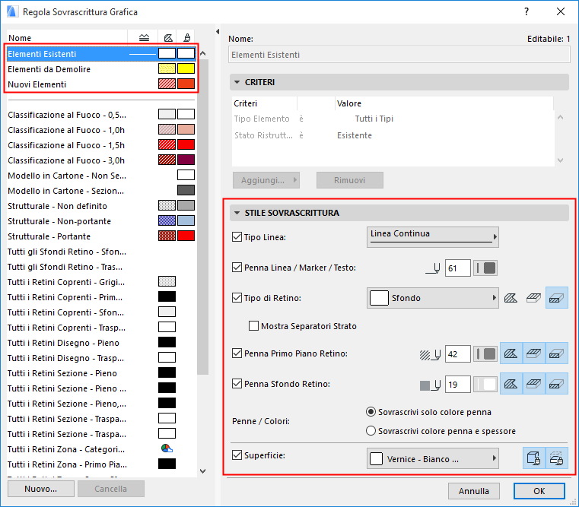Uncheck the Tipo Linea checkbox

(x=237, y=237)
